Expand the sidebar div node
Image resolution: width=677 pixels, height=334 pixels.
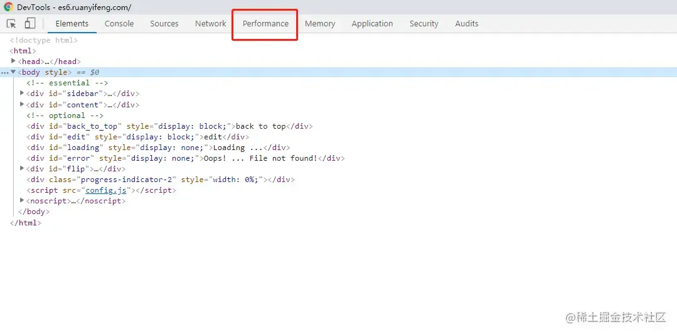pos(22,93)
